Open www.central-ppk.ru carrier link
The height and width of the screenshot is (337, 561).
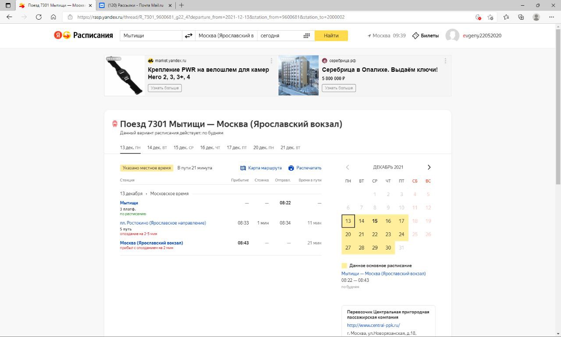[373, 325]
